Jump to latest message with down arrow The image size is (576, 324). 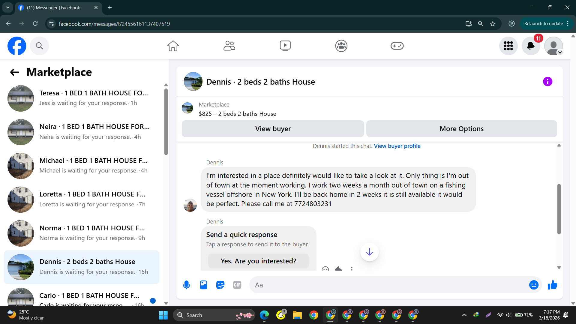coord(369,252)
